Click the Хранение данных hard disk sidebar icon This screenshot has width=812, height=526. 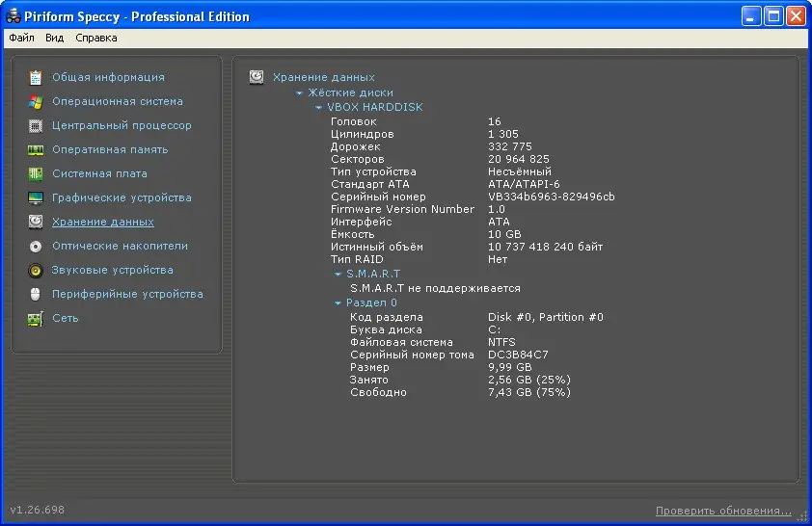pyautogui.click(x=36, y=222)
